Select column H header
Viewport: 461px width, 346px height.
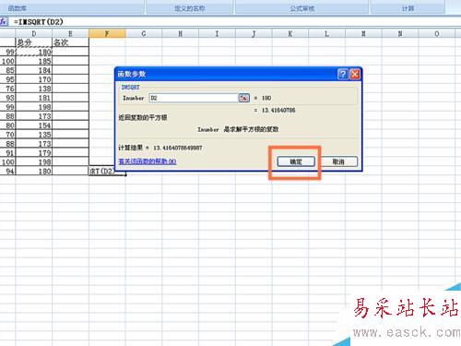(181, 33)
